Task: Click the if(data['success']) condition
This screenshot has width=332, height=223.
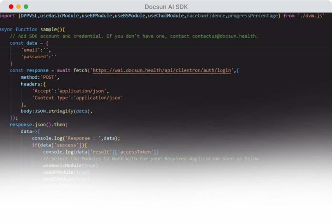Action: (x=59, y=145)
